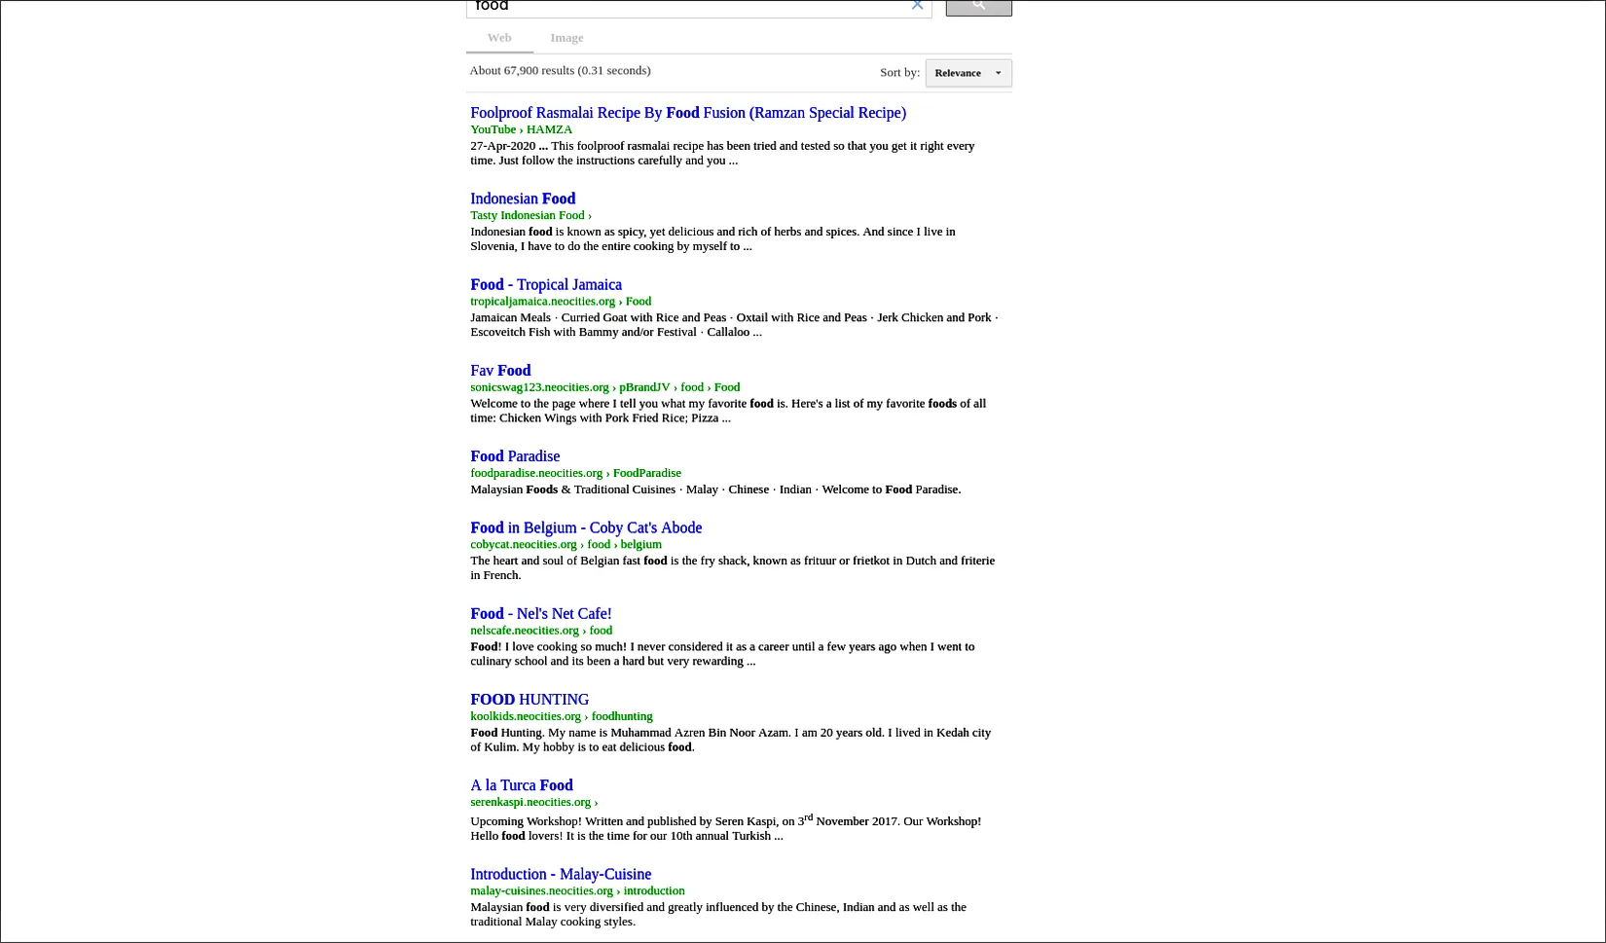Select the Web tab
This screenshot has height=943, width=1606.
499,37
